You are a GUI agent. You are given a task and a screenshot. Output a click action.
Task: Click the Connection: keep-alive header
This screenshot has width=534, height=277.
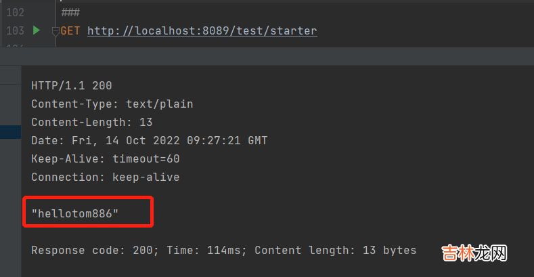(106, 177)
